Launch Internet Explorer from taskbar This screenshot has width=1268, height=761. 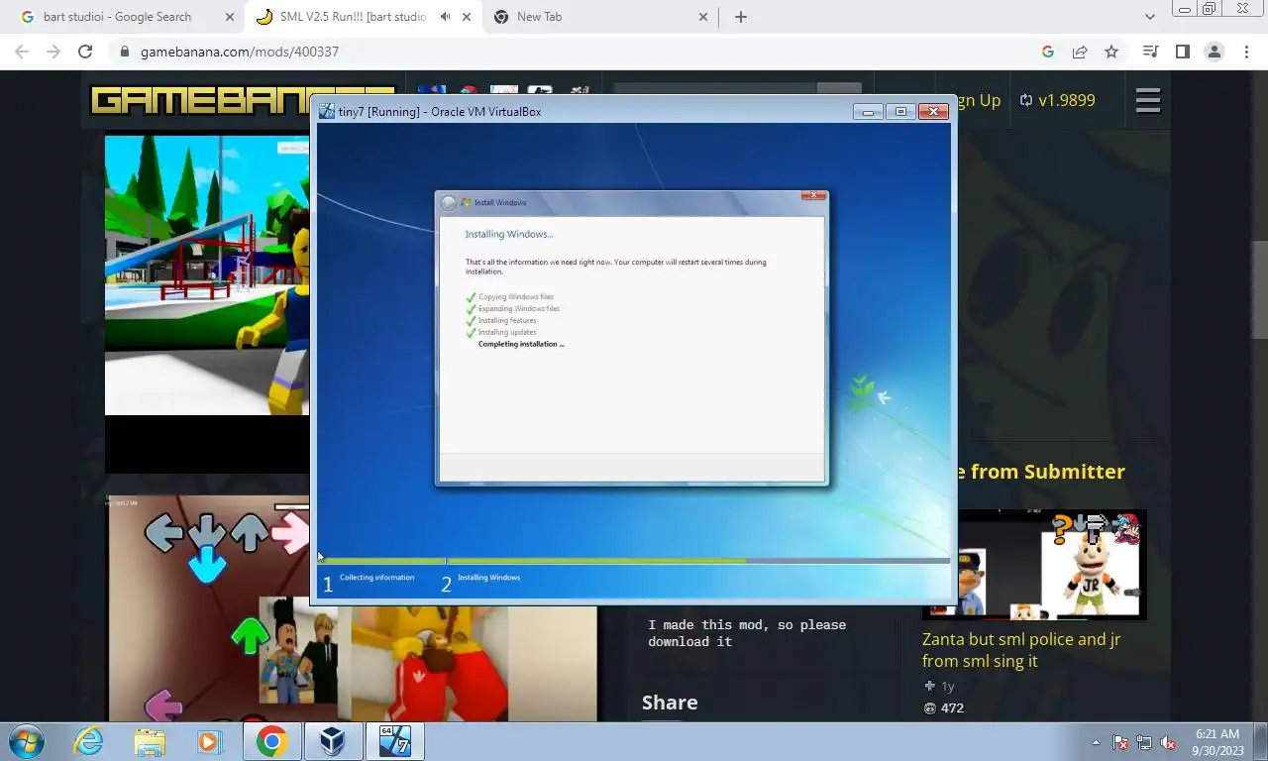click(x=88, y=741)
